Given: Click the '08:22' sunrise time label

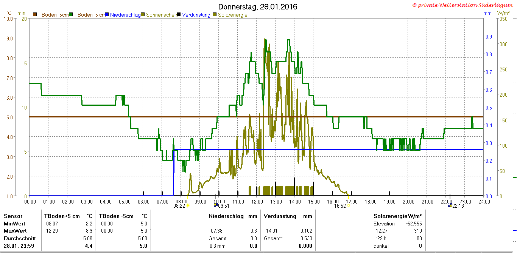Looking at the screenshot, I should [179, 206].
